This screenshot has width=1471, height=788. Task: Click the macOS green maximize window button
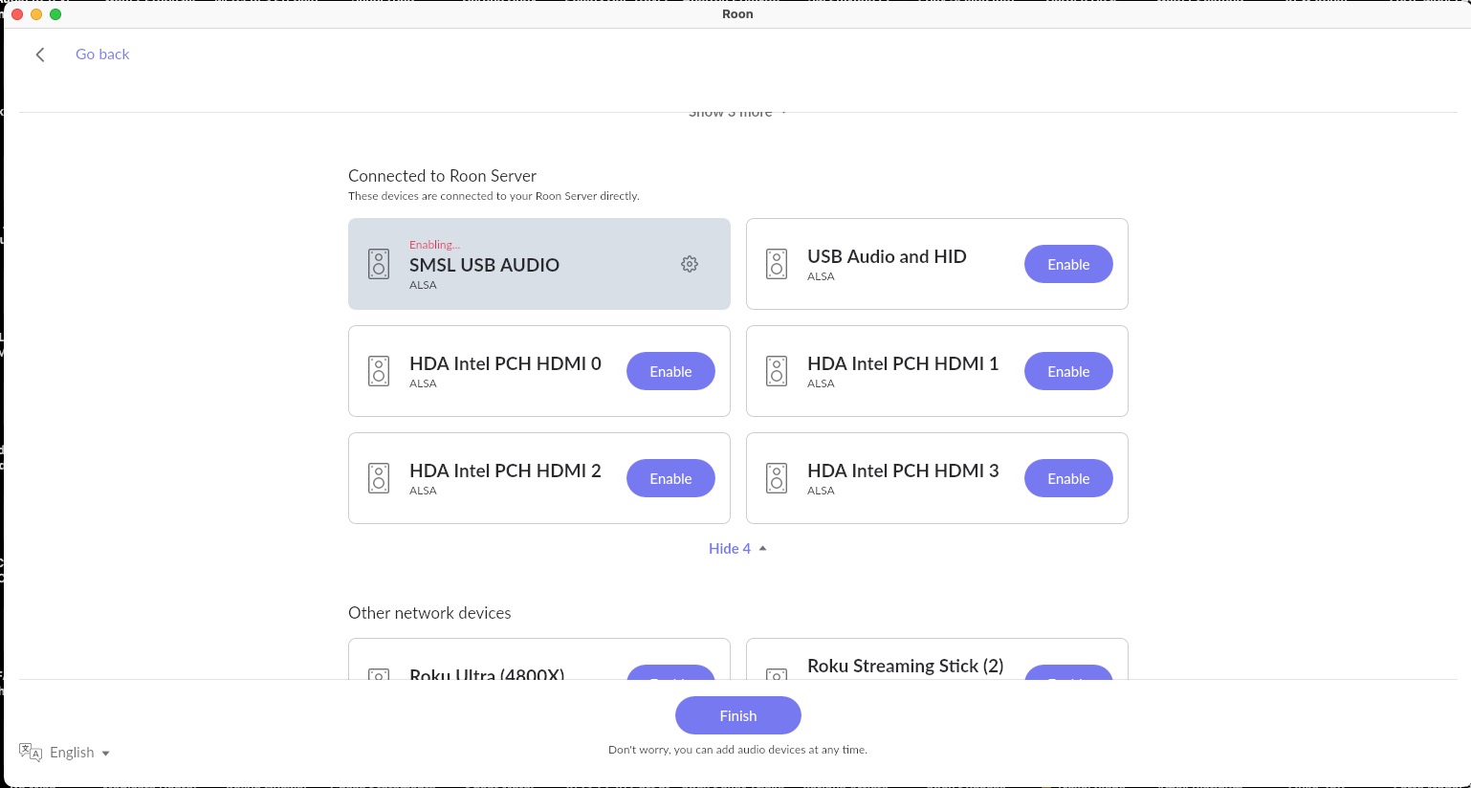pos(55,14)
